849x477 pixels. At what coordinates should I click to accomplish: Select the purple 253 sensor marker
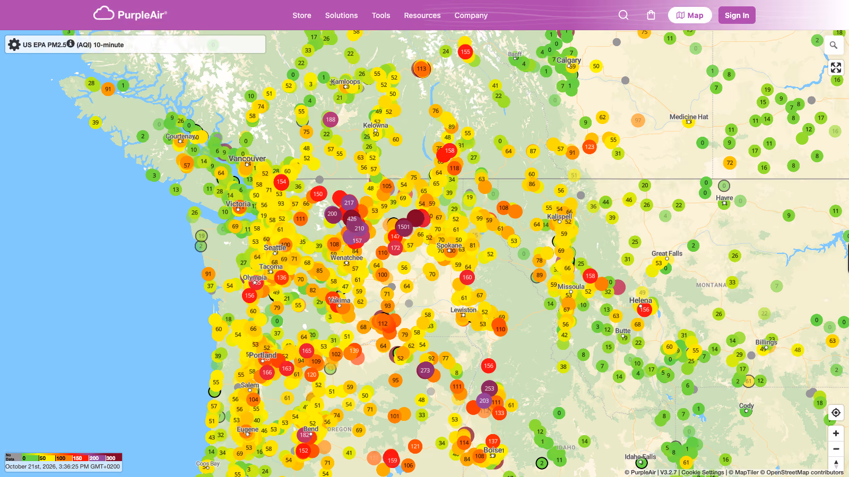(x=489, y=388)
